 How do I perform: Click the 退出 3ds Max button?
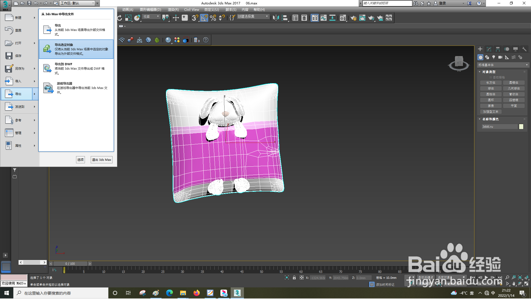coord(101,160)
